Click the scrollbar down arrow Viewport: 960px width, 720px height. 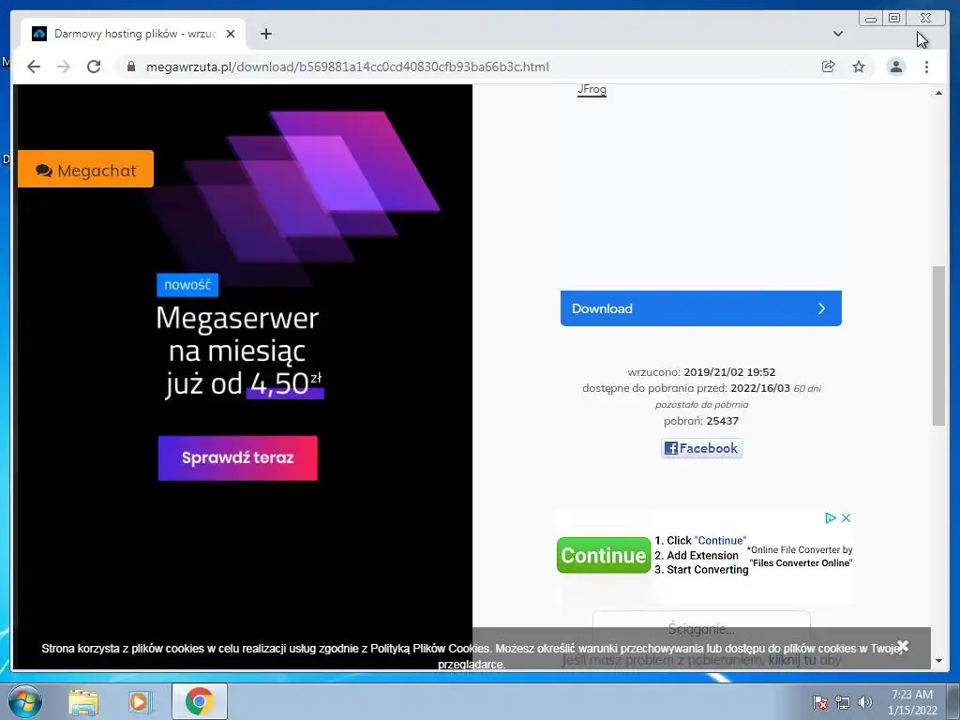pyautogui.click(x=938, y=661)
